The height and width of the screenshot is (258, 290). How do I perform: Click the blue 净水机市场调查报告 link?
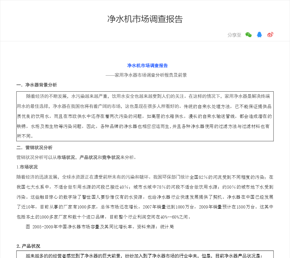pos(147,66)
